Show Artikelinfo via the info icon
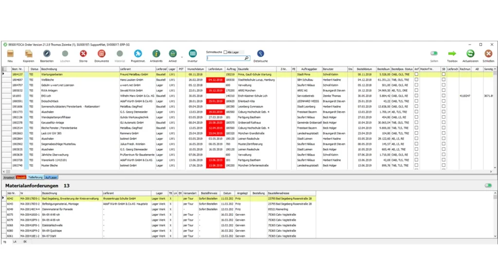Viewport: 498px width, 280px height. point(156,54)
